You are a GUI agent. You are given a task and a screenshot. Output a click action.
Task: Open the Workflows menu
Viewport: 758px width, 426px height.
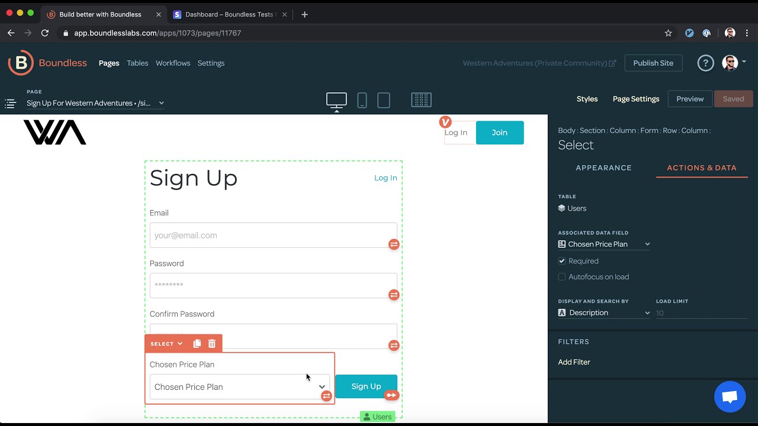(173, 63)
